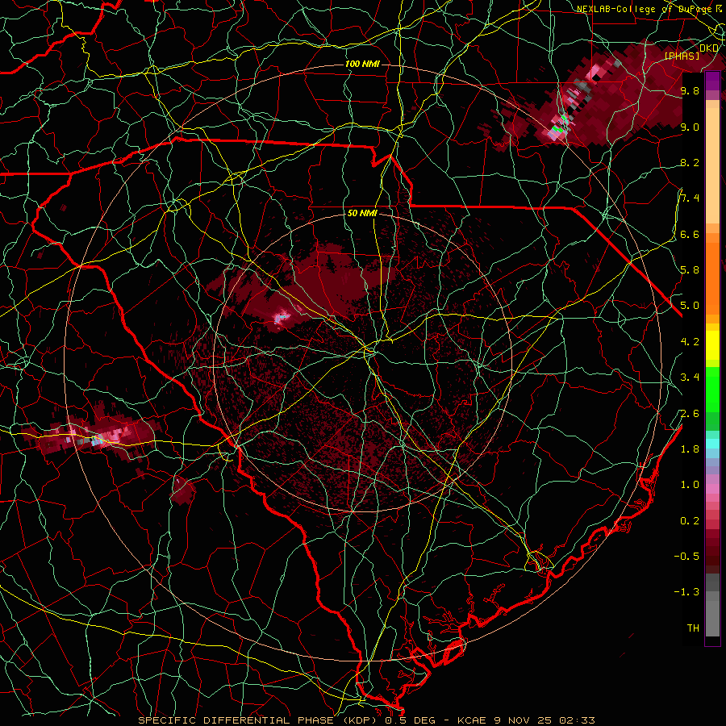
Task: Click the 5.0 value on the color scale
Action: point(690,306)
